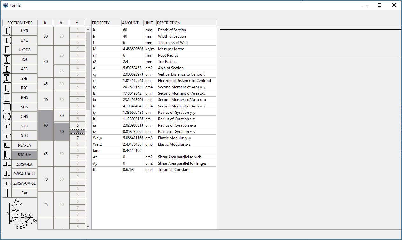Click the kg/m unit cell
The image size is (402, 240).
coord(150,49)
